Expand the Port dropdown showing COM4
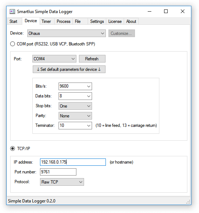This screenshot has width=199, height=213. click(54, 59)
